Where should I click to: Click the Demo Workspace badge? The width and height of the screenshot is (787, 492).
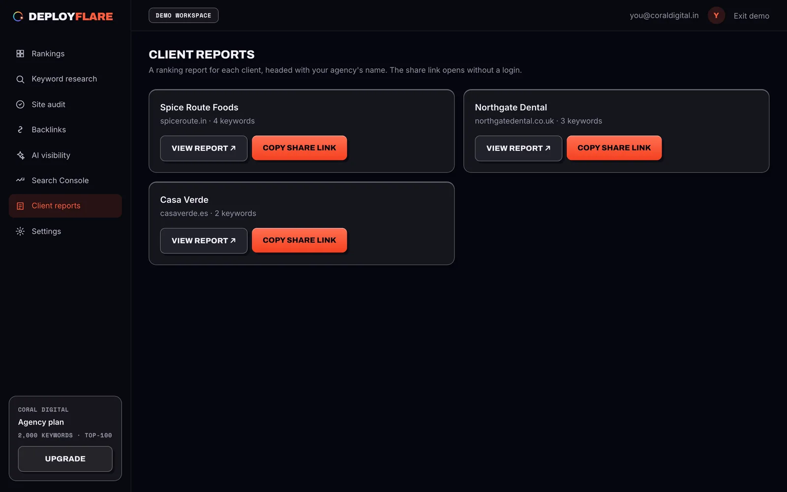pos(183,15)
